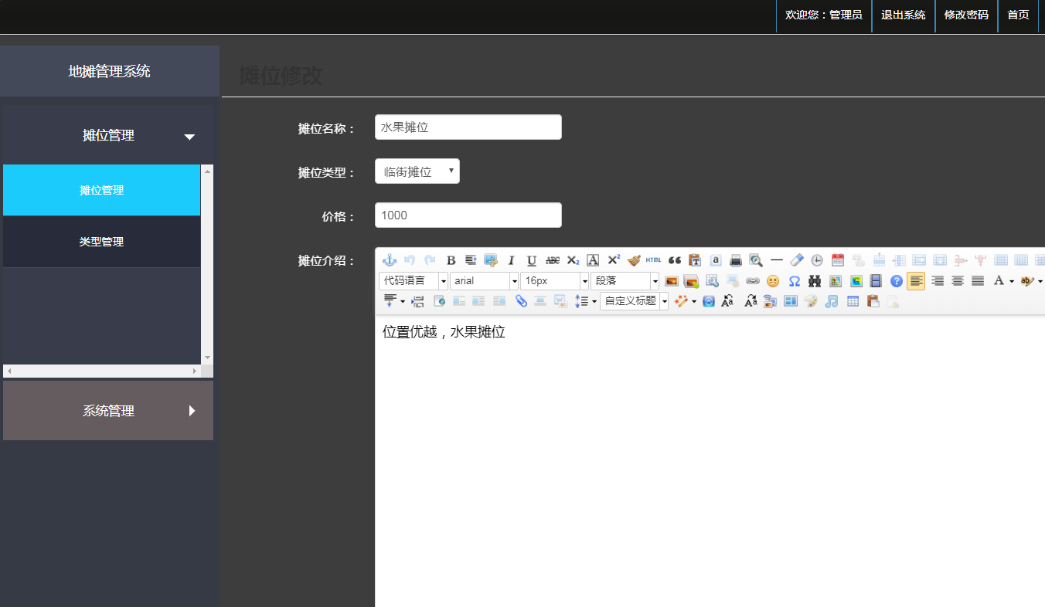Viewport: 1045px width, 607px height.
Task: Toggle left text alignment
Action: coord(916,281)
